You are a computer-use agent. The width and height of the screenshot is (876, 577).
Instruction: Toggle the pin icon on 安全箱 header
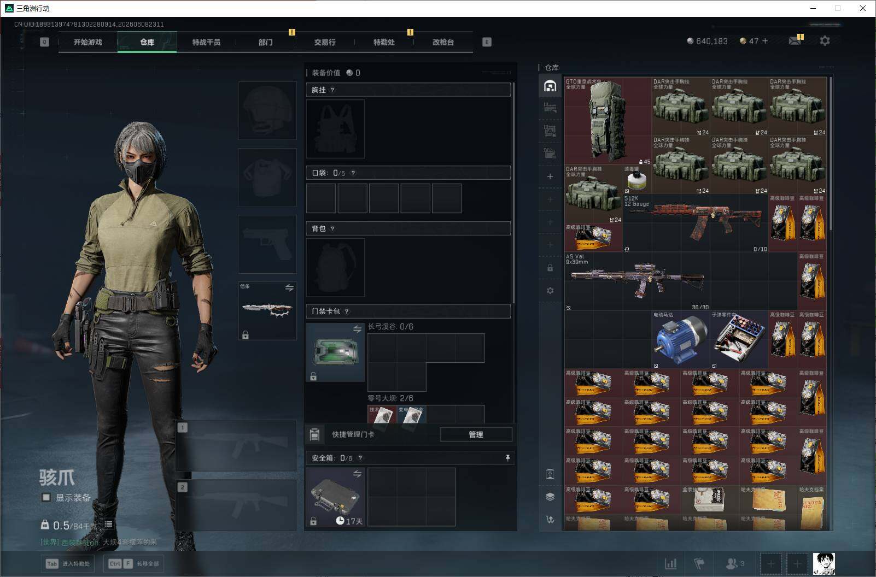coord(507,458)
